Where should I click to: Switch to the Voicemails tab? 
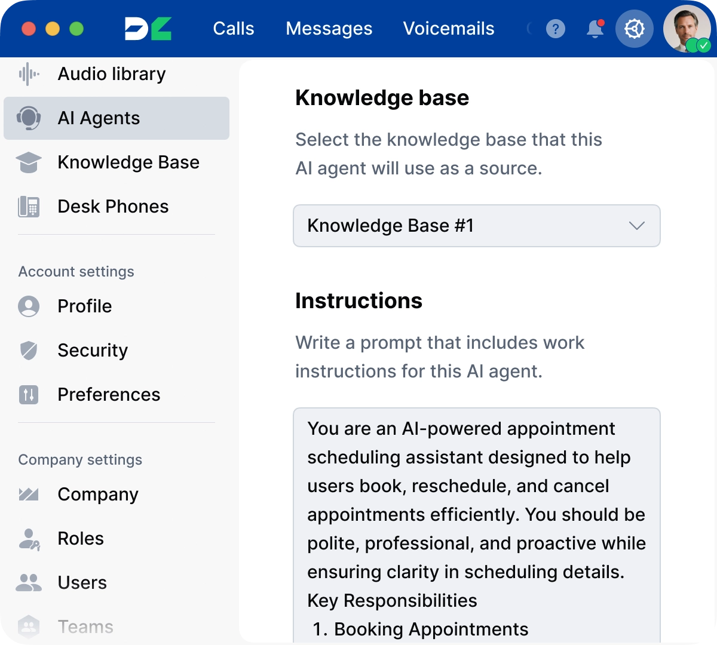click(x=449, y=28)
